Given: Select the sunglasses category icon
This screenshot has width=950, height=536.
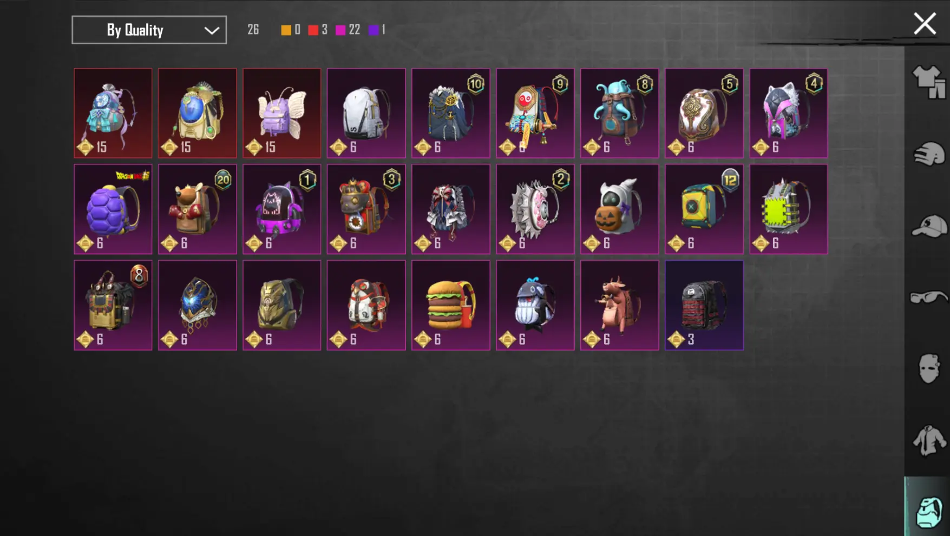Looking at the screenshot, I should [x=929, y=297].
